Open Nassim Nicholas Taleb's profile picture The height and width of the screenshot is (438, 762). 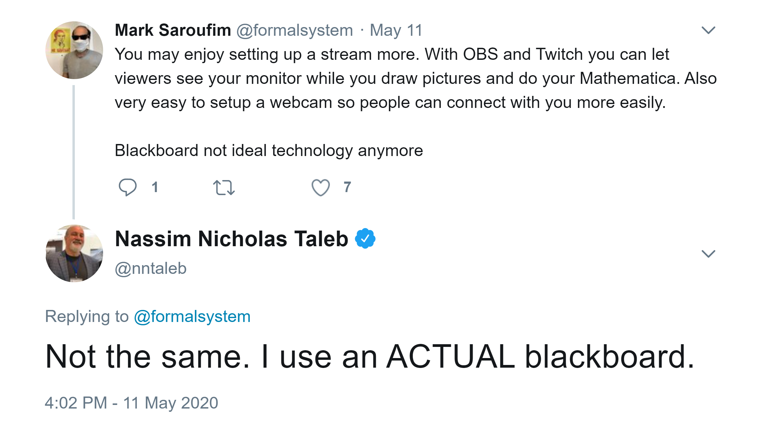click(x=74, y=253)
